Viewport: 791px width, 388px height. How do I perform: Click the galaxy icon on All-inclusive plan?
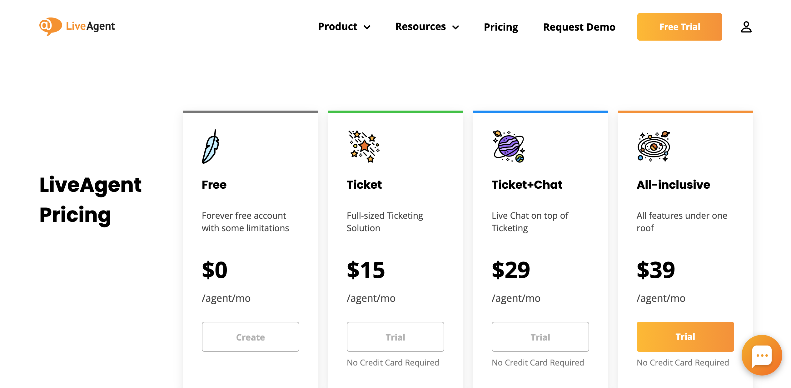tap(654, 147)
